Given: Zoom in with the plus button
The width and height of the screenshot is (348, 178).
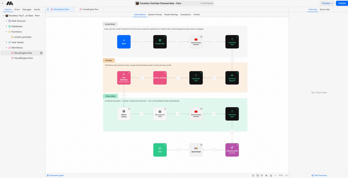Looking at the screenshot, I should tap(286, 175).
